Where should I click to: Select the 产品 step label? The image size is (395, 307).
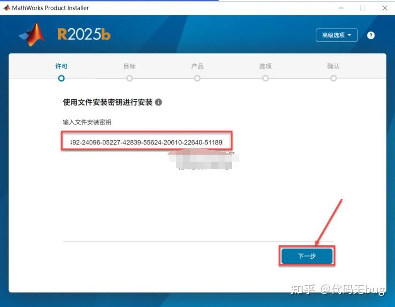pyautogui.click(x=197, y=66)
